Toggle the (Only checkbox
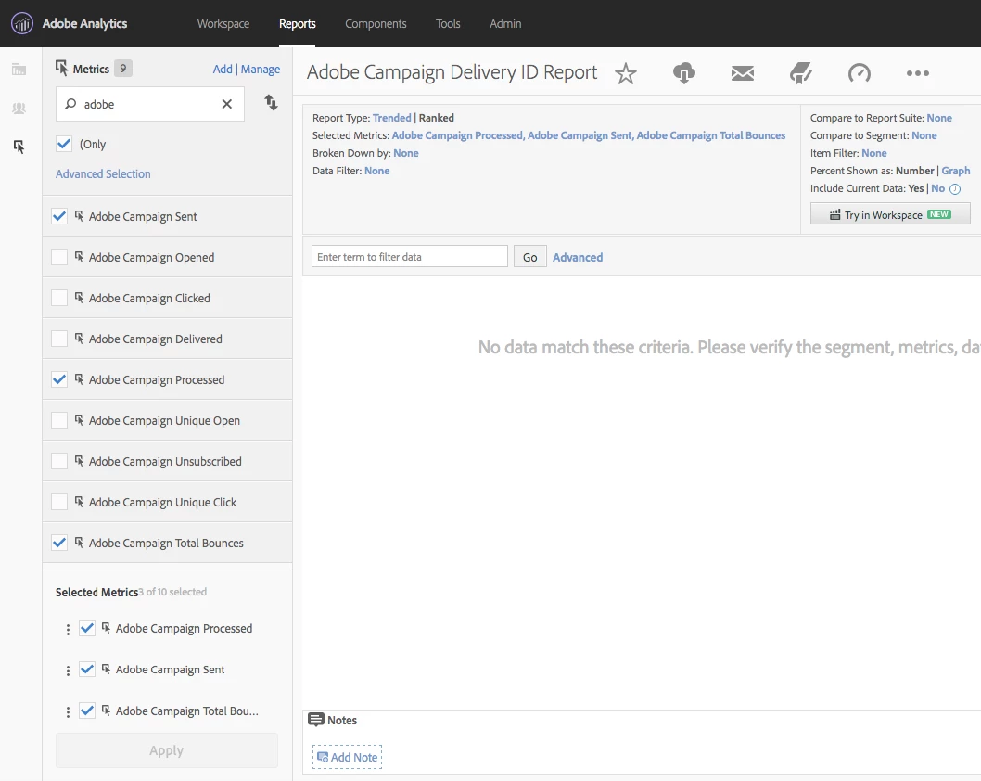 (64, 144)
